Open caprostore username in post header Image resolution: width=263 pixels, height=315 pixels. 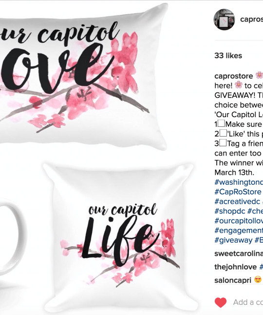251,19
